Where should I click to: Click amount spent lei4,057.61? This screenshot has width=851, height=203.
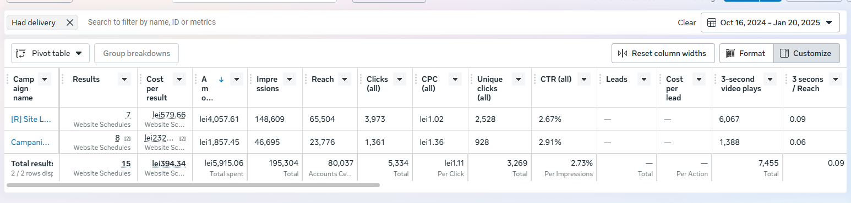pos(219,119)
